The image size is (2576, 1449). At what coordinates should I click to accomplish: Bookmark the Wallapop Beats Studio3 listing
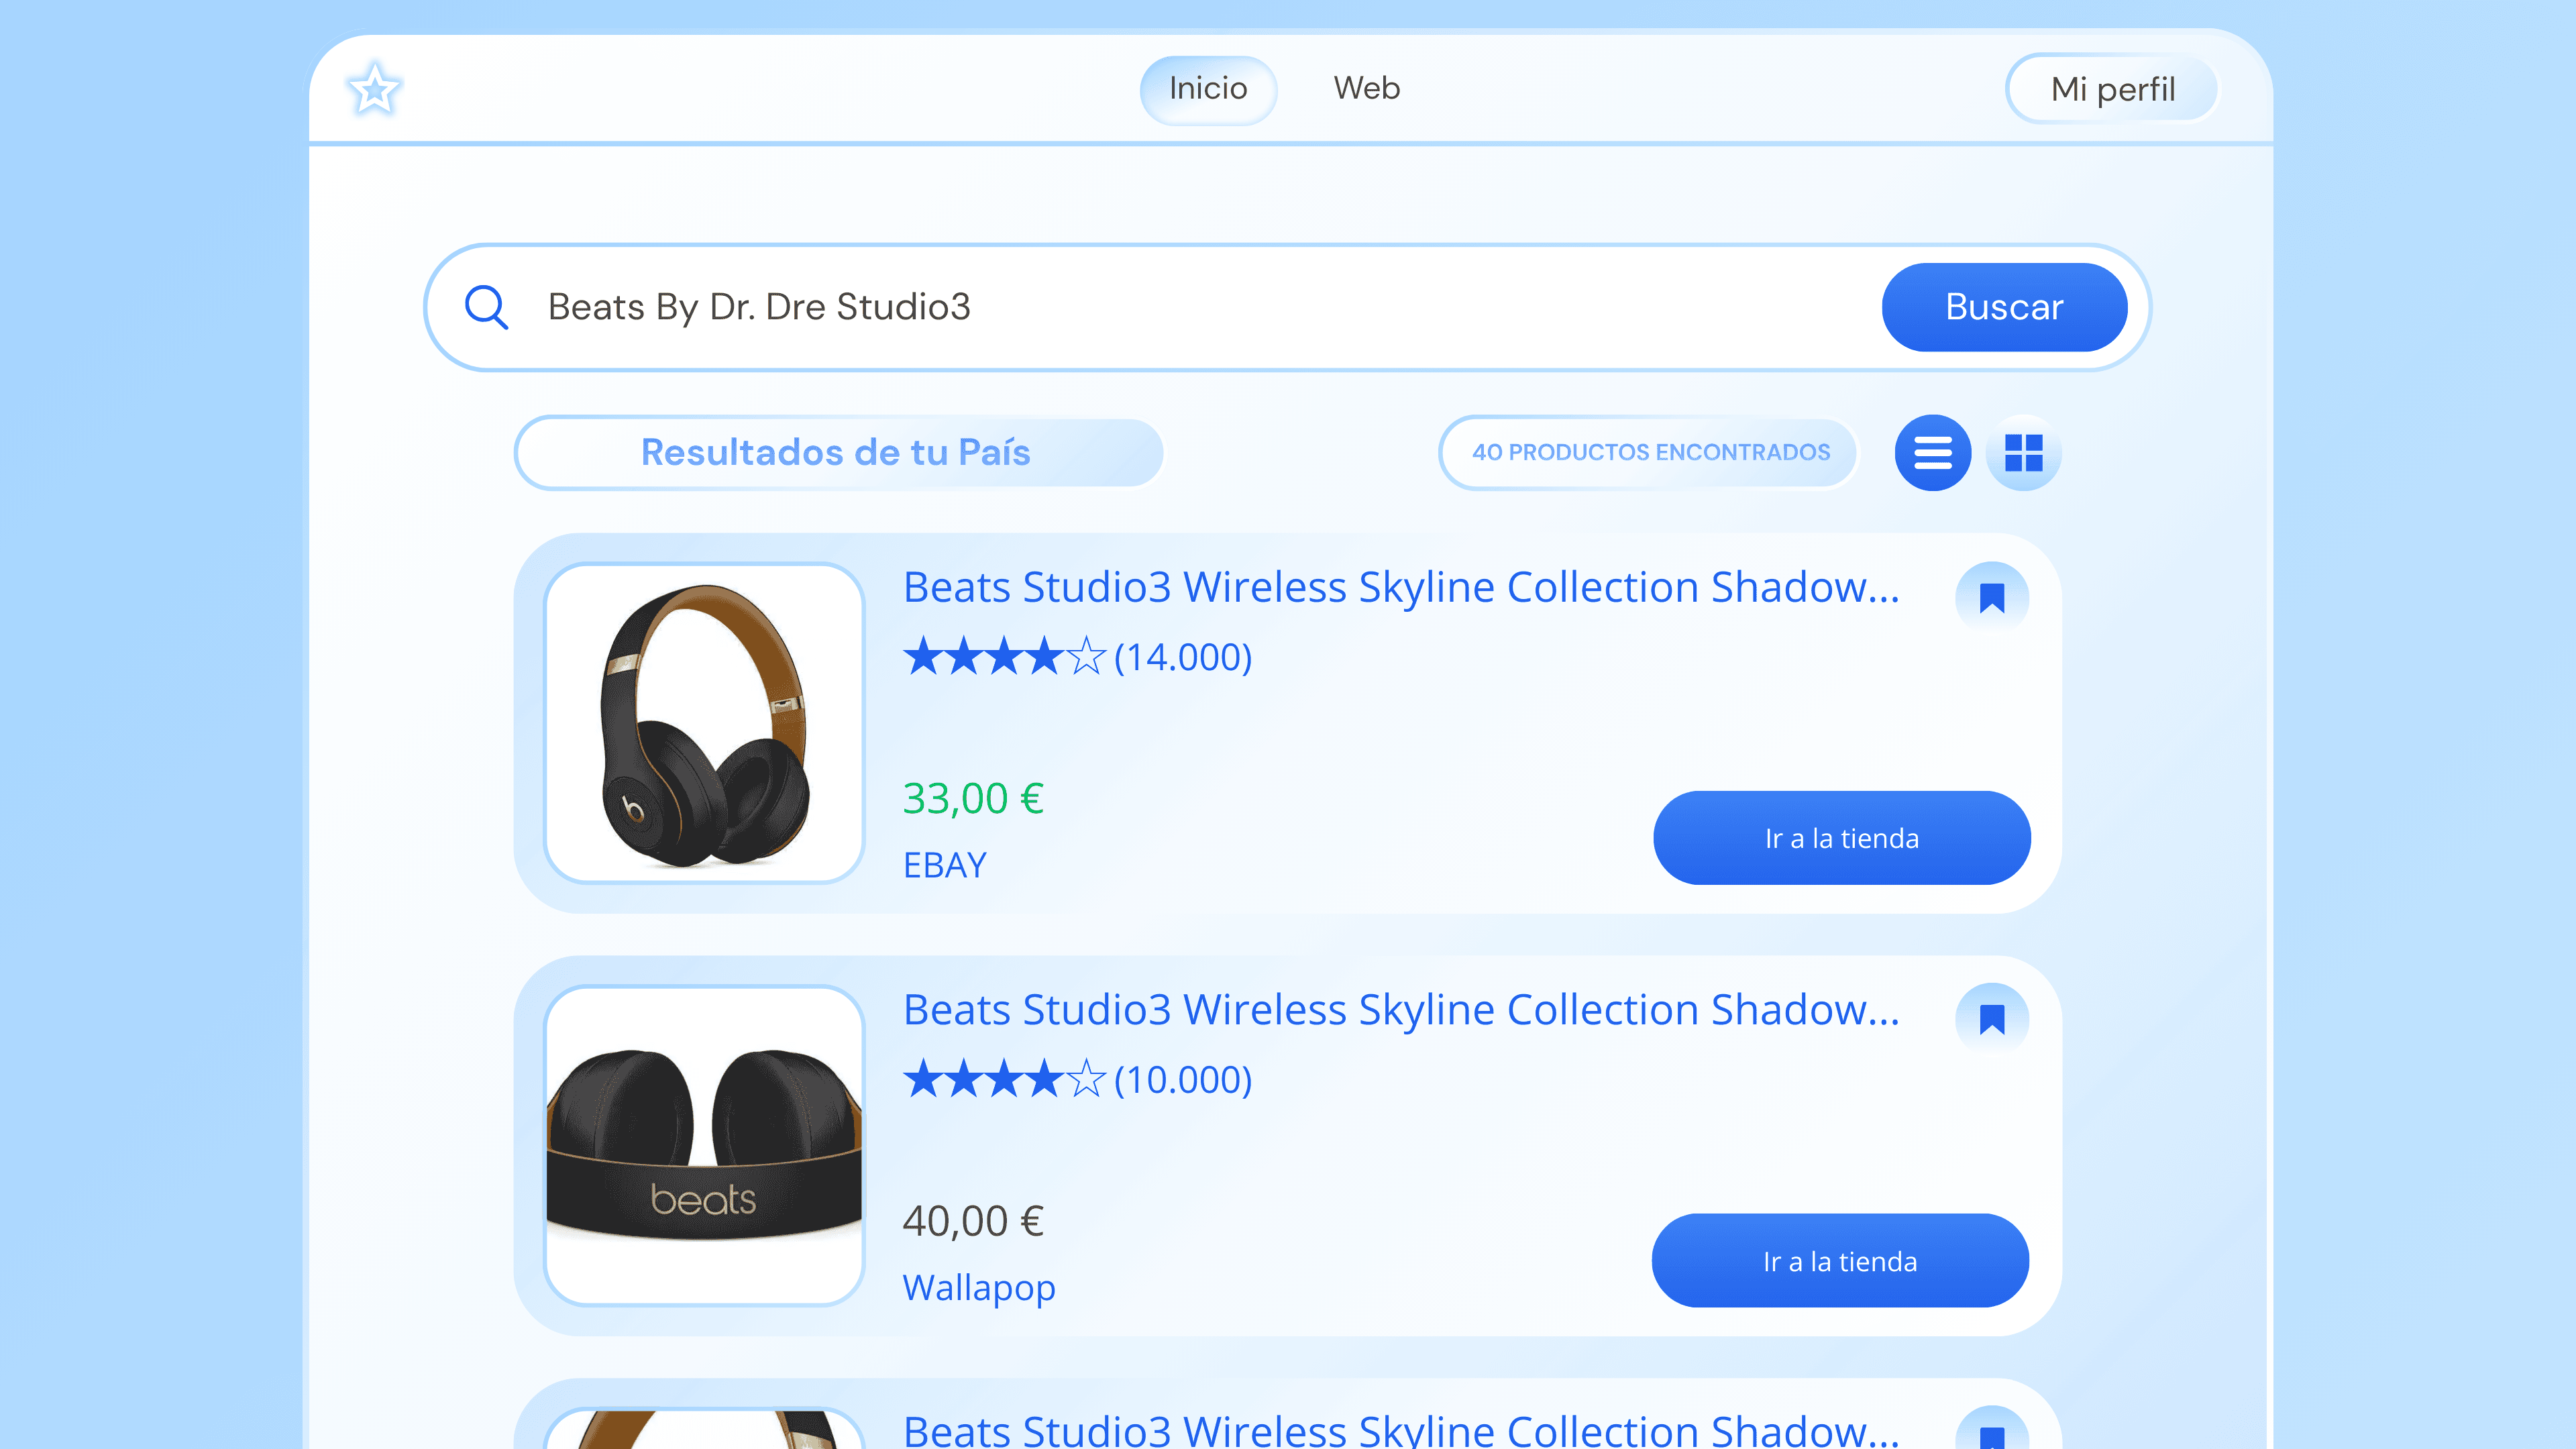tap(1992, 1018)
